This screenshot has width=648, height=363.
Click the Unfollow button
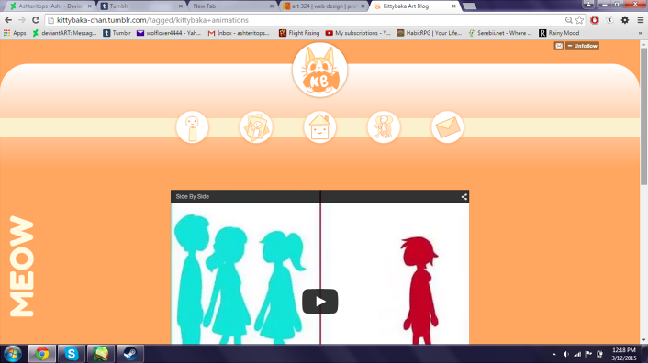pos(582,46)
